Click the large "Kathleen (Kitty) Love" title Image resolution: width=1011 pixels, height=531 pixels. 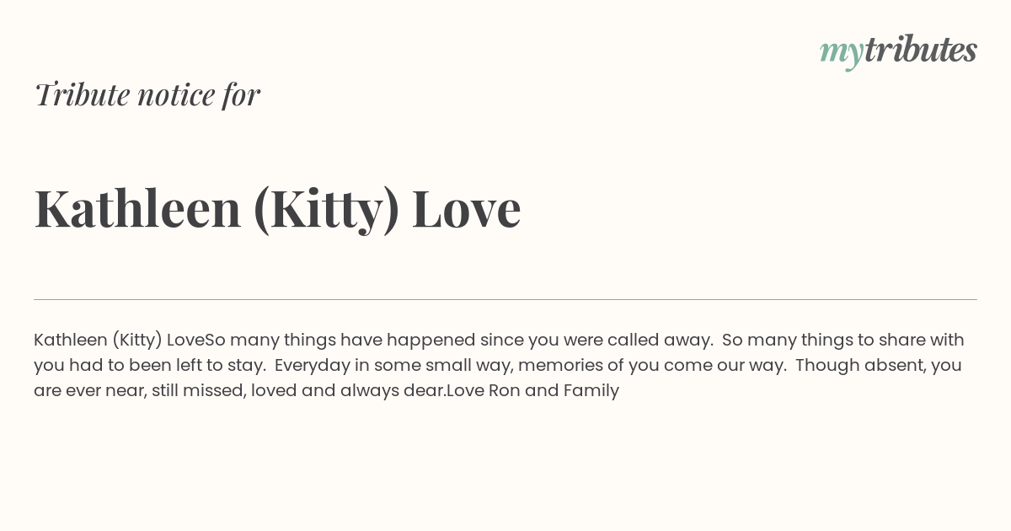277,209
